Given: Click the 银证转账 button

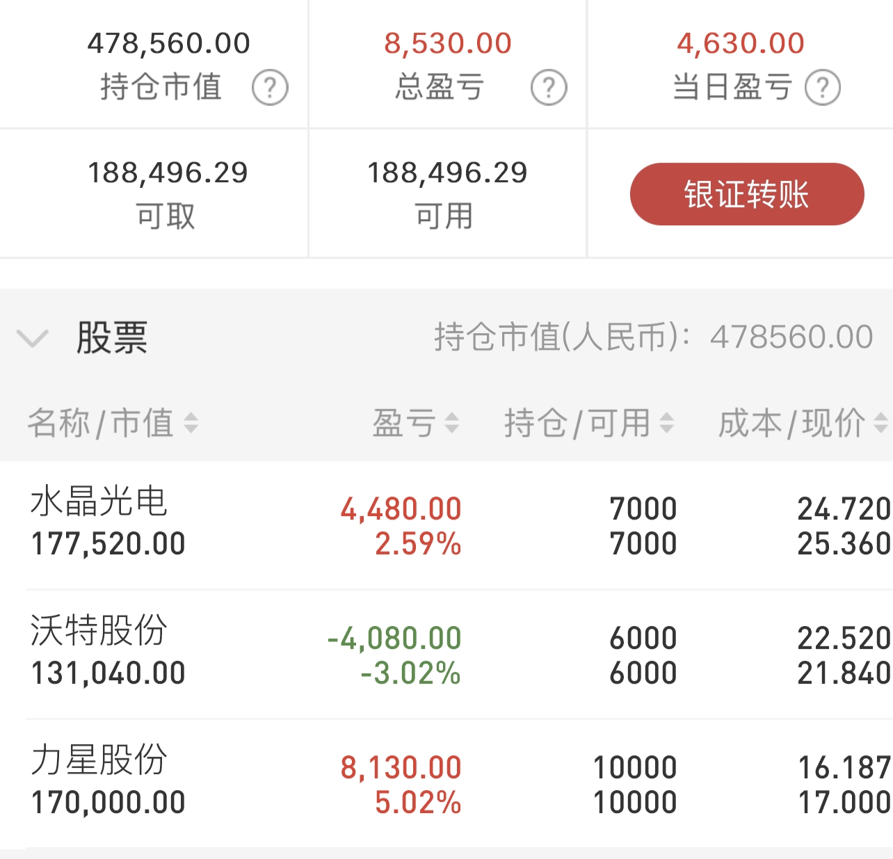Looking at the screenshot, I should 747,194.
